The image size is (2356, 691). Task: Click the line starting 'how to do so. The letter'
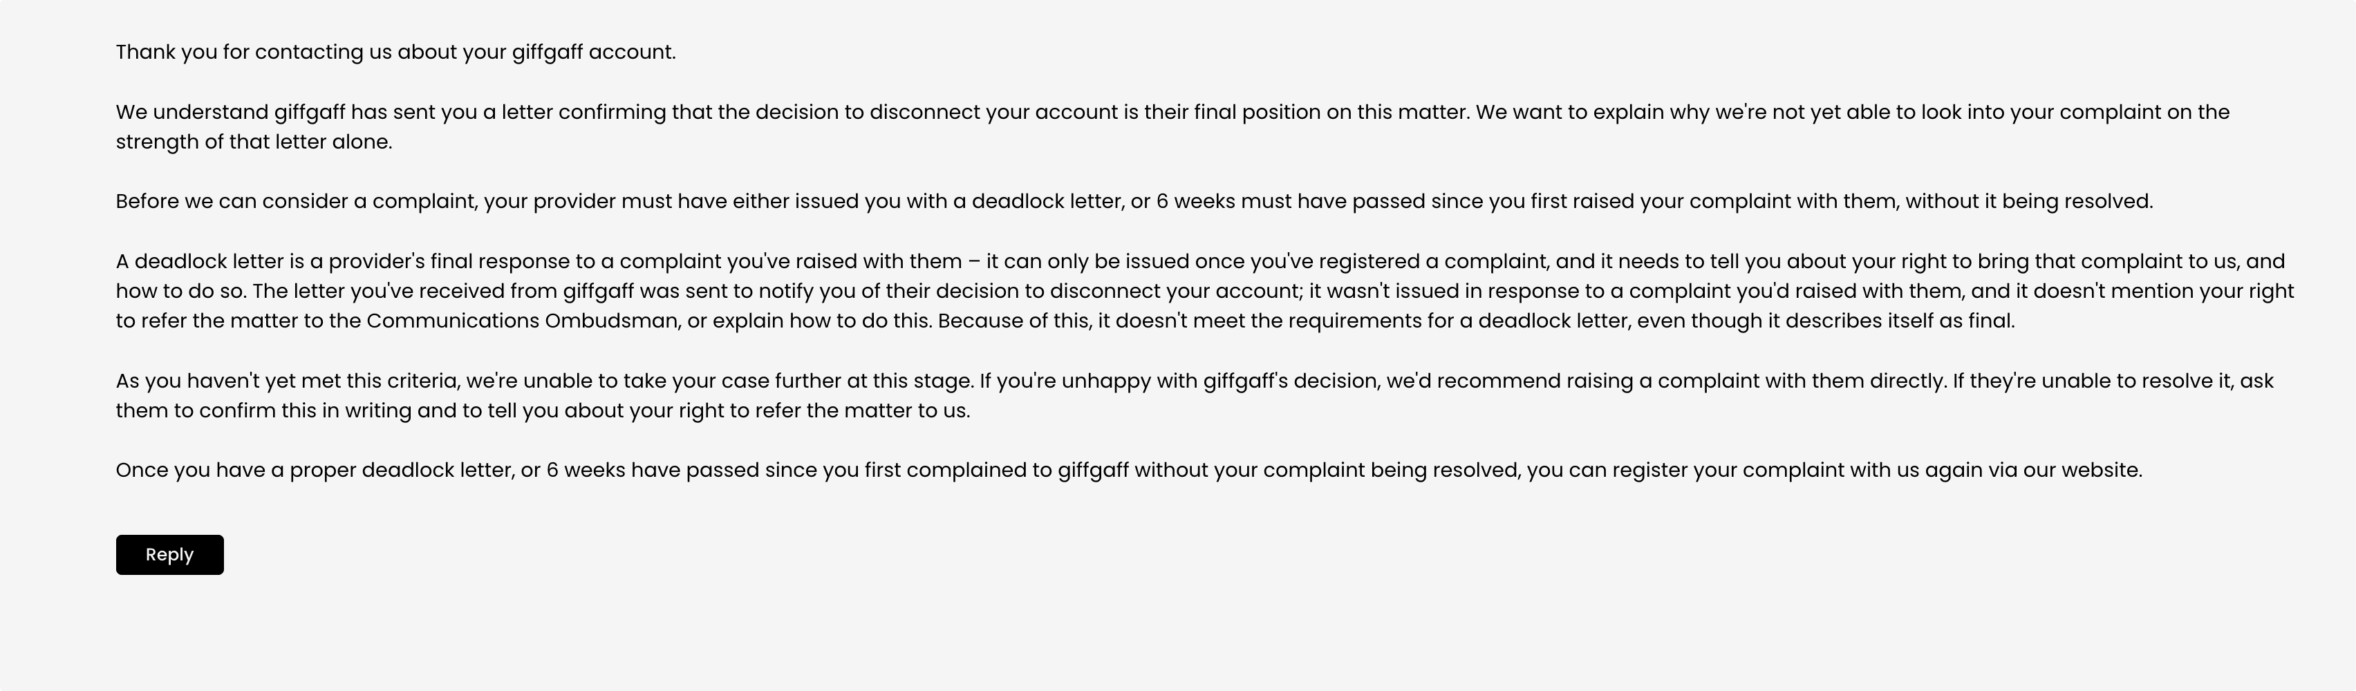click(1206, 292)
